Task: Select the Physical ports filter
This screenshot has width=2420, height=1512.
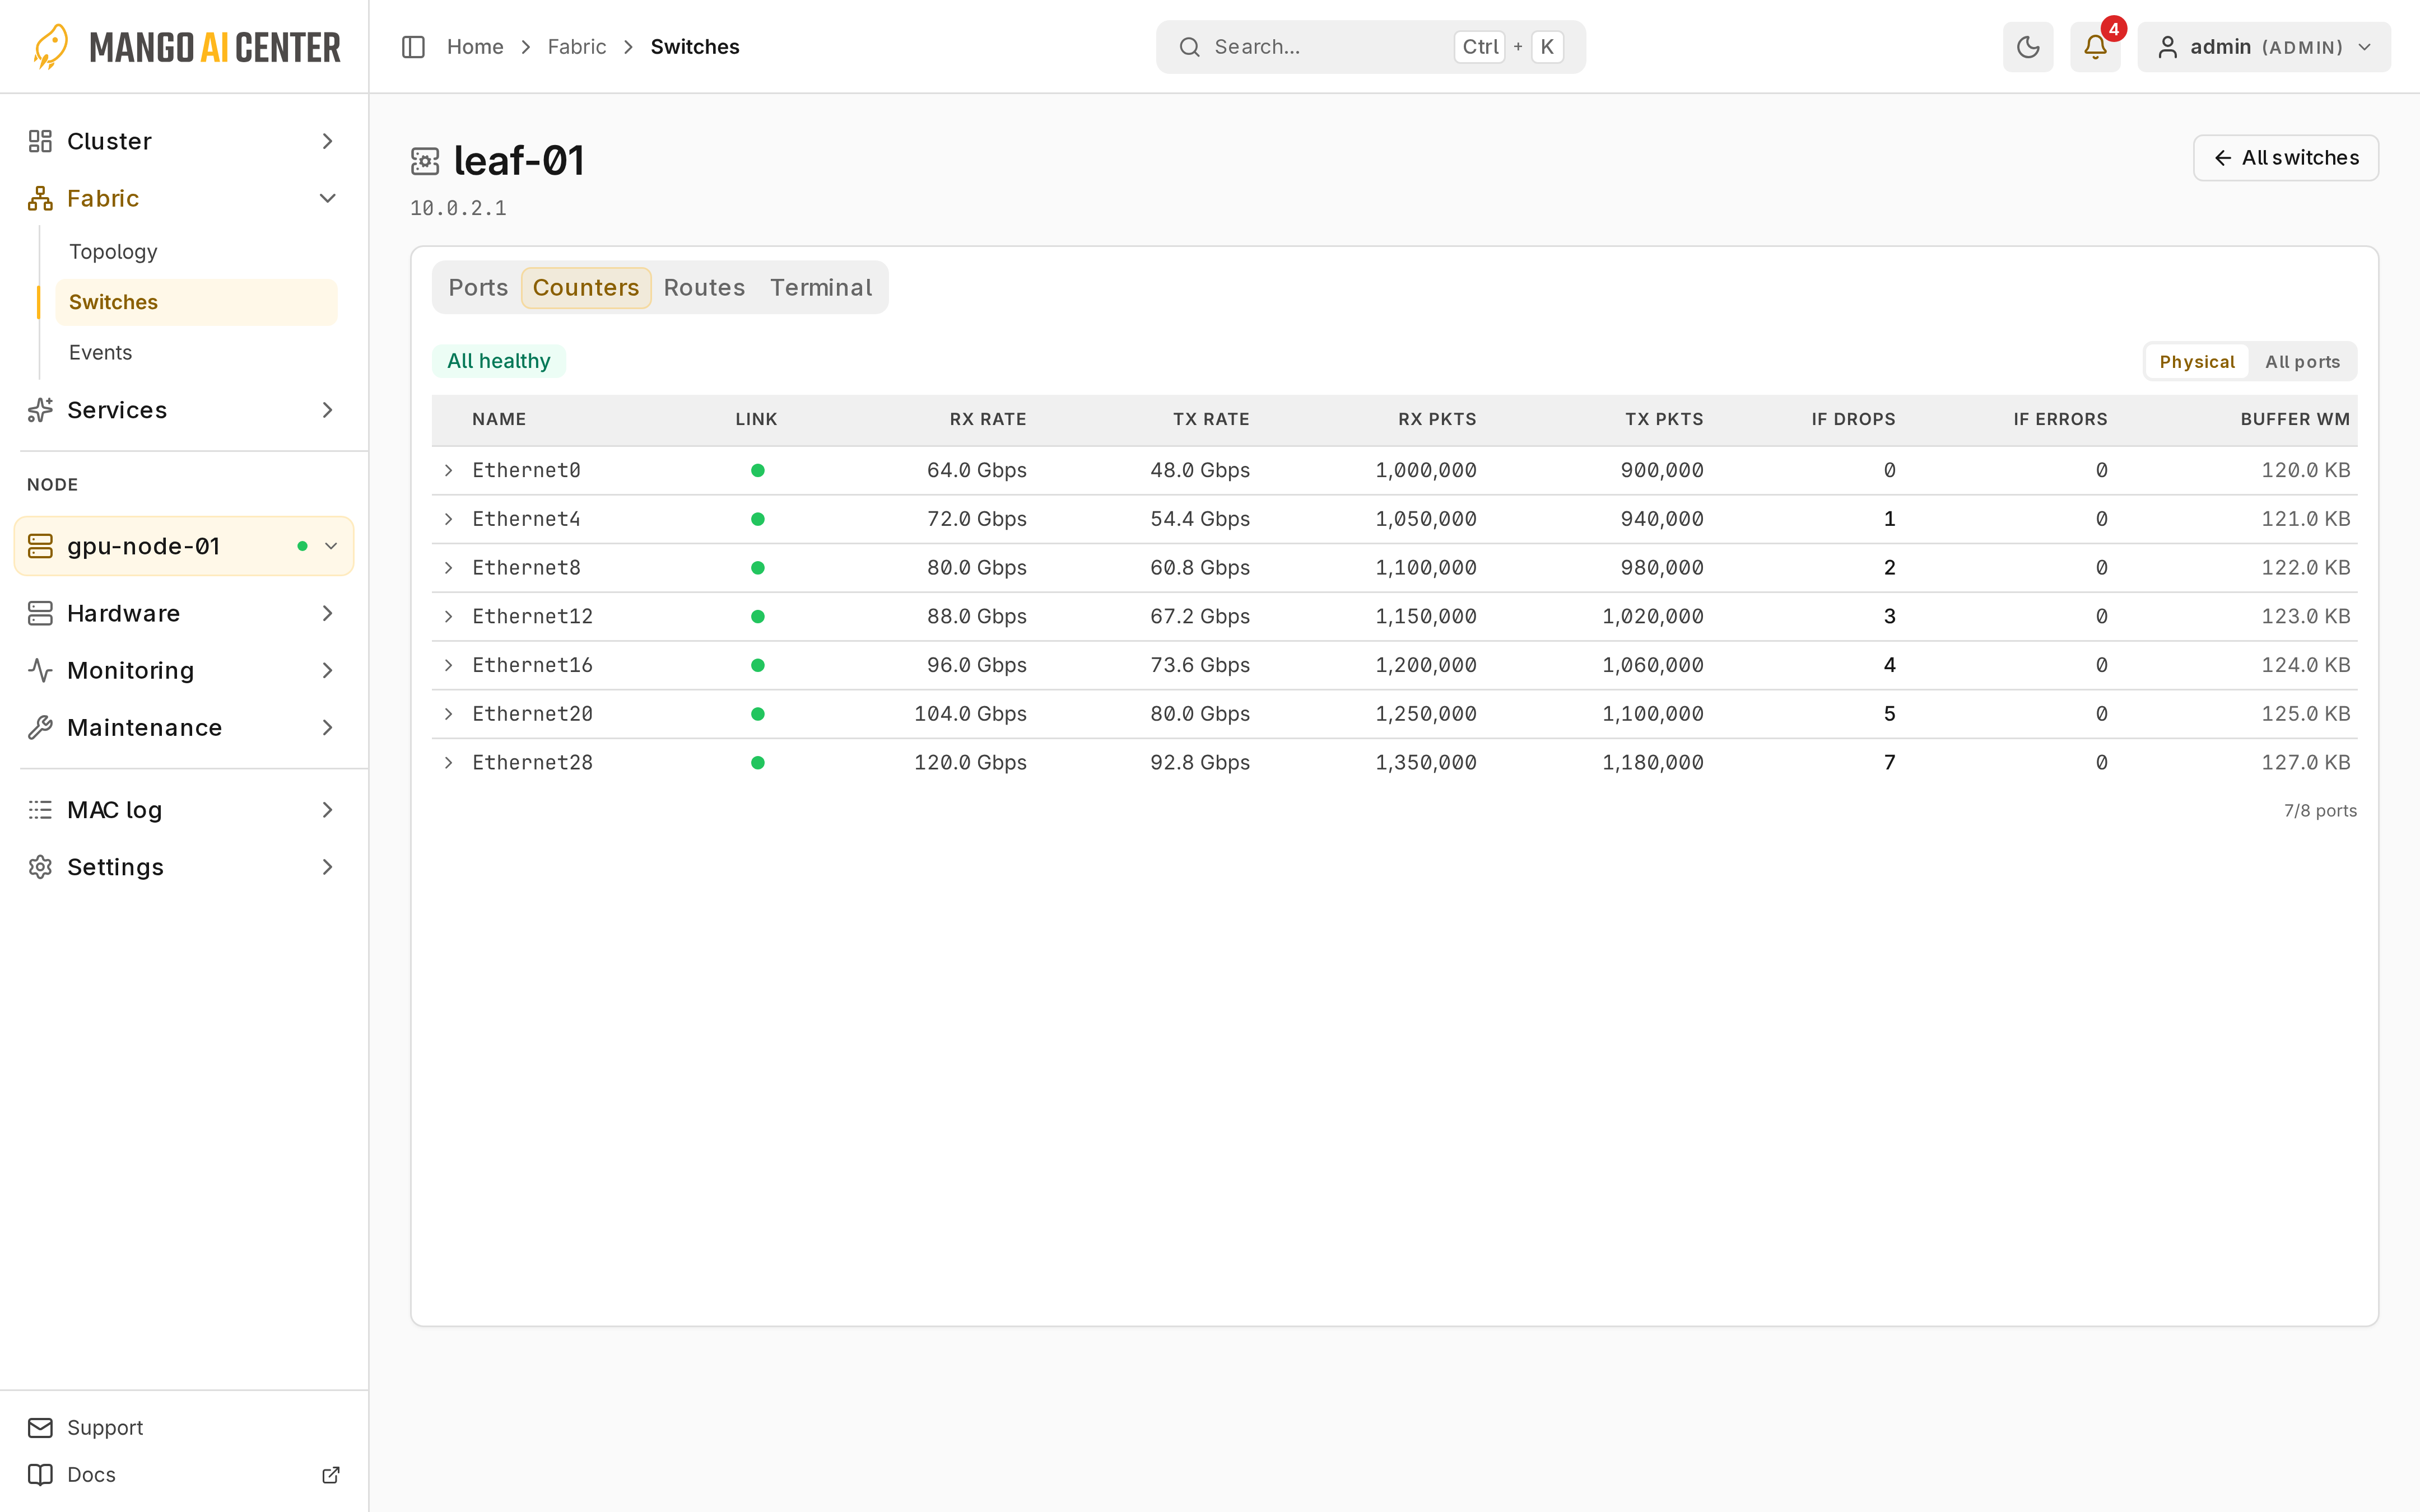Action: 2196,361
